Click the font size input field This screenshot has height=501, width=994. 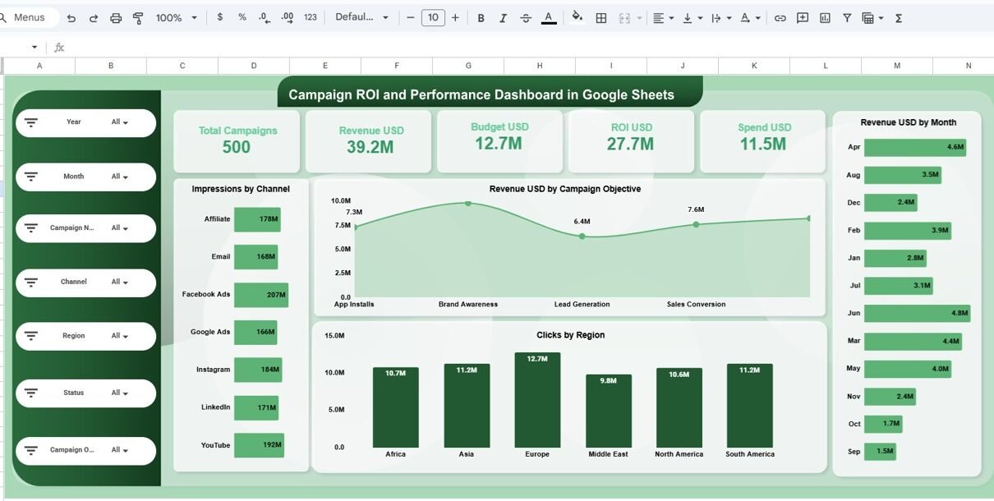[433, 18]
